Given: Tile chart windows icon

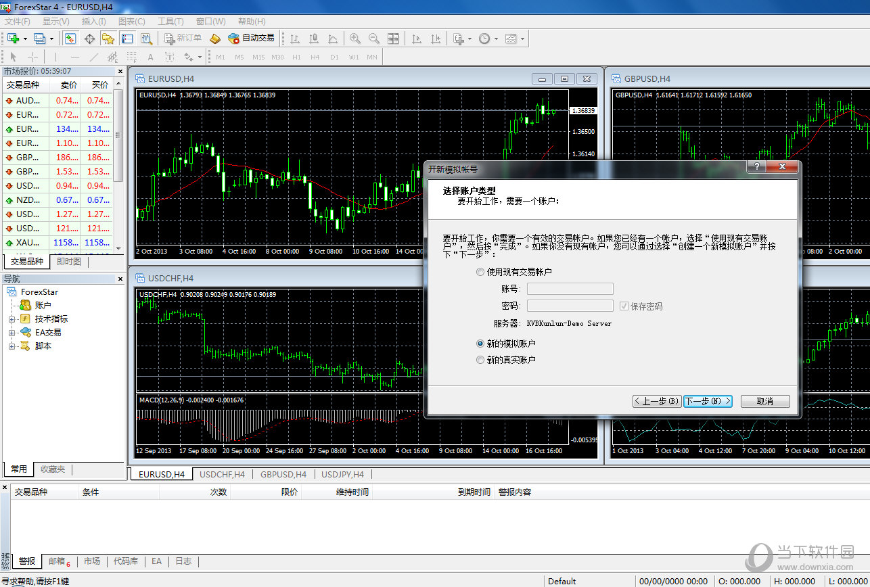Looking at the screenshot, I should coord(393,39).
